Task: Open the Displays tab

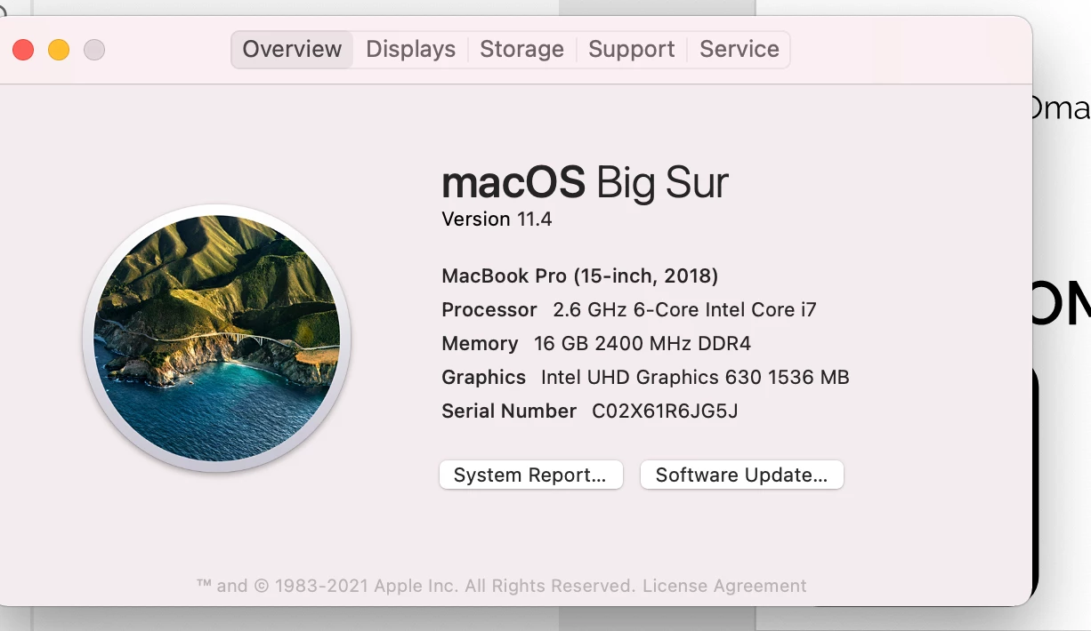Action: point(410,49)
